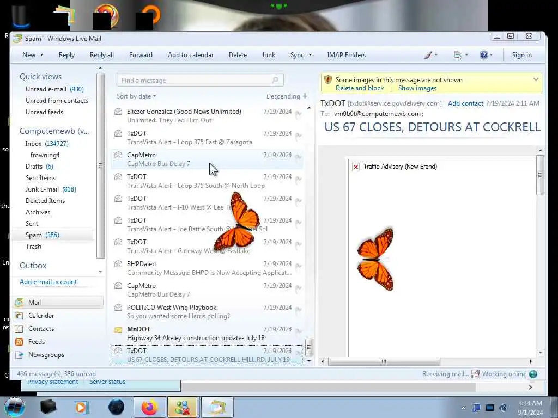Click the Windows Start orb
The image size is (558, 418).
pyautogui.click(x=14, y=407)
